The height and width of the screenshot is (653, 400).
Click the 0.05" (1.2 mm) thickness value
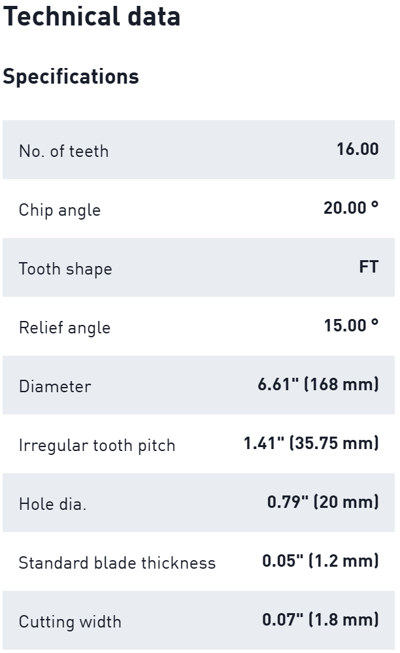pyautogui.click(x=320, y=561)
